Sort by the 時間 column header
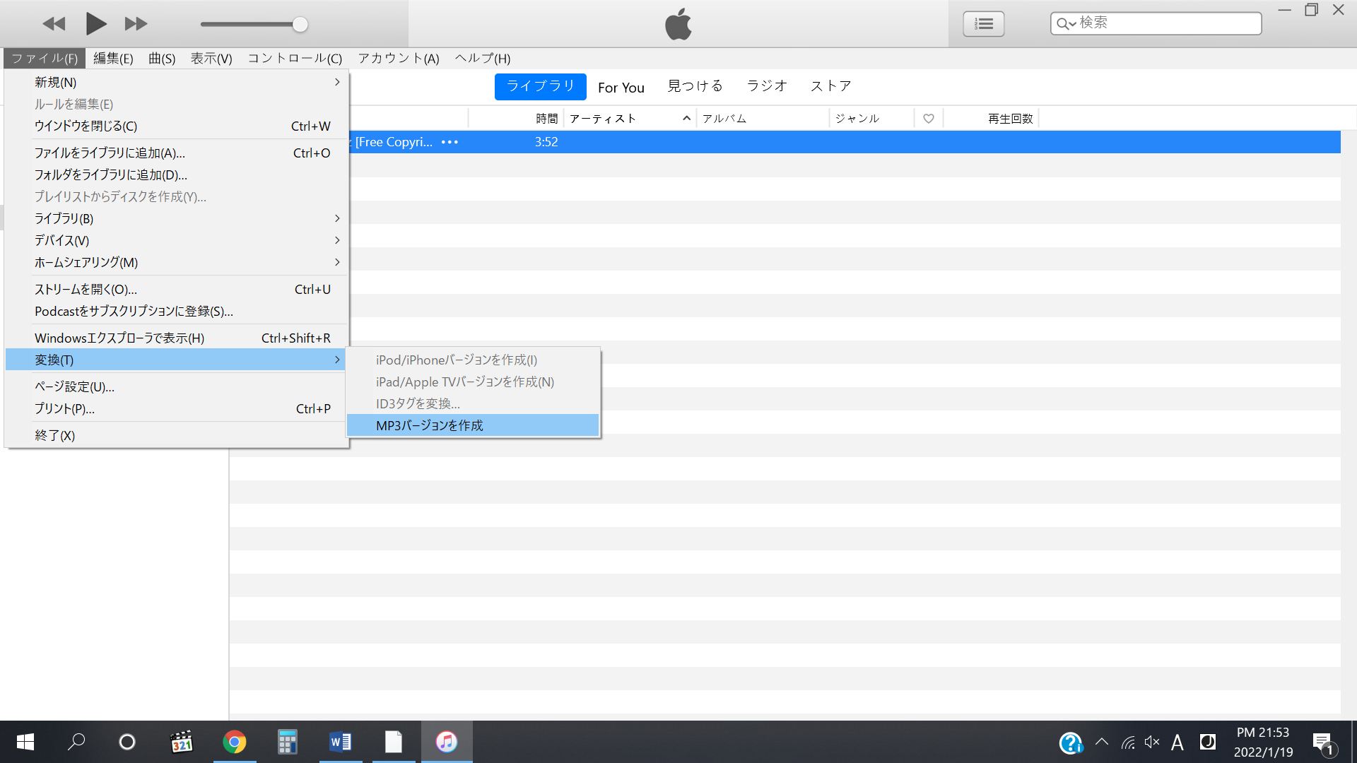Screen dimensions: 1357x763 (546, 119)
